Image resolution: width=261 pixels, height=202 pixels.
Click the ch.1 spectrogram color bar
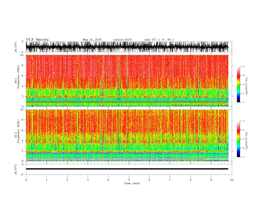coord(238,84)
